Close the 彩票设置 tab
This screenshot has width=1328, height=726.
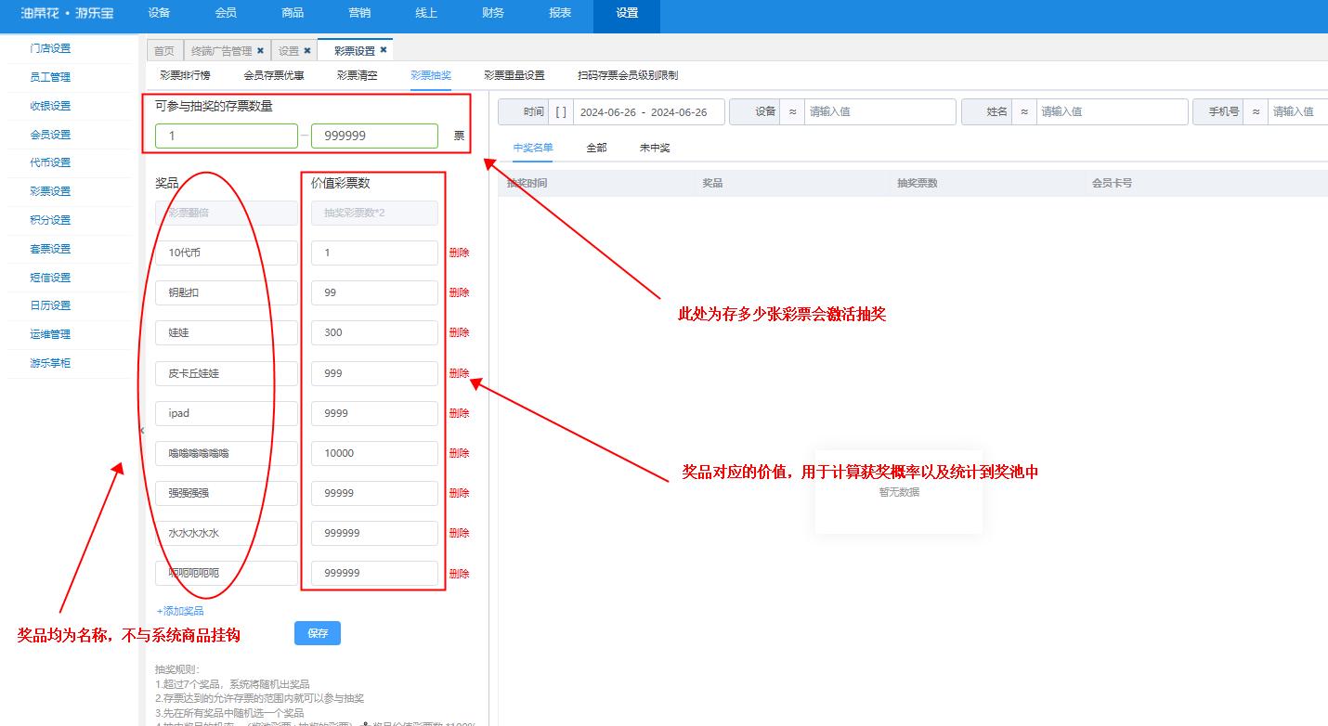pos(384,50)
